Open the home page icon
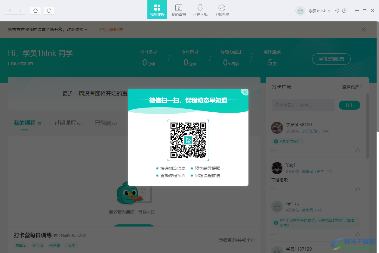The height and width of the screenshot is (253, 379). click(x=35, y=11)
